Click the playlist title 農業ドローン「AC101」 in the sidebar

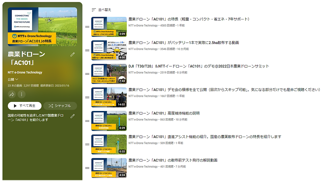click(26, 58)
